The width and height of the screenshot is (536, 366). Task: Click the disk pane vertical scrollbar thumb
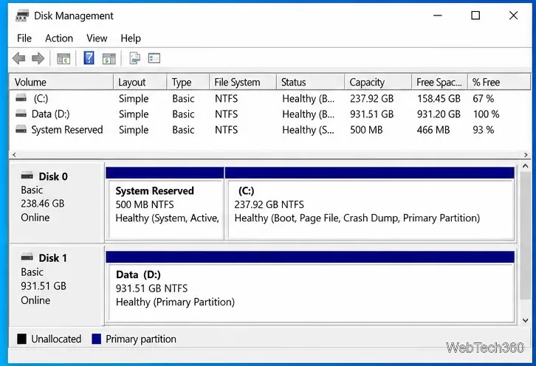[526, 235]
